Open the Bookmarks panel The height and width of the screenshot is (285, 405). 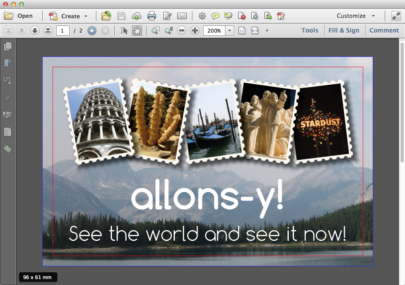8,63
